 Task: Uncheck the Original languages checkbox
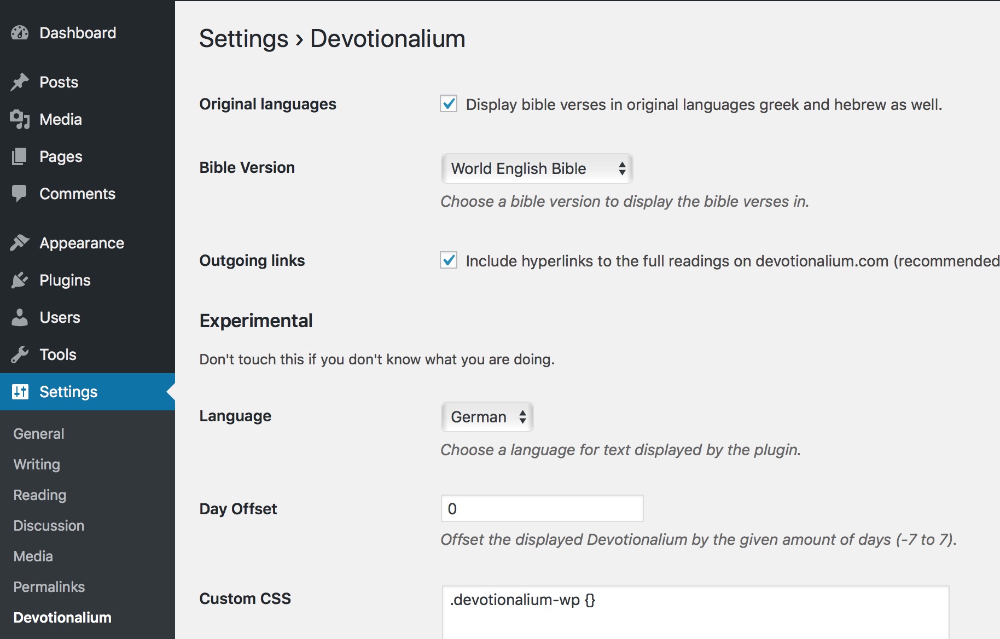(449, 103)
